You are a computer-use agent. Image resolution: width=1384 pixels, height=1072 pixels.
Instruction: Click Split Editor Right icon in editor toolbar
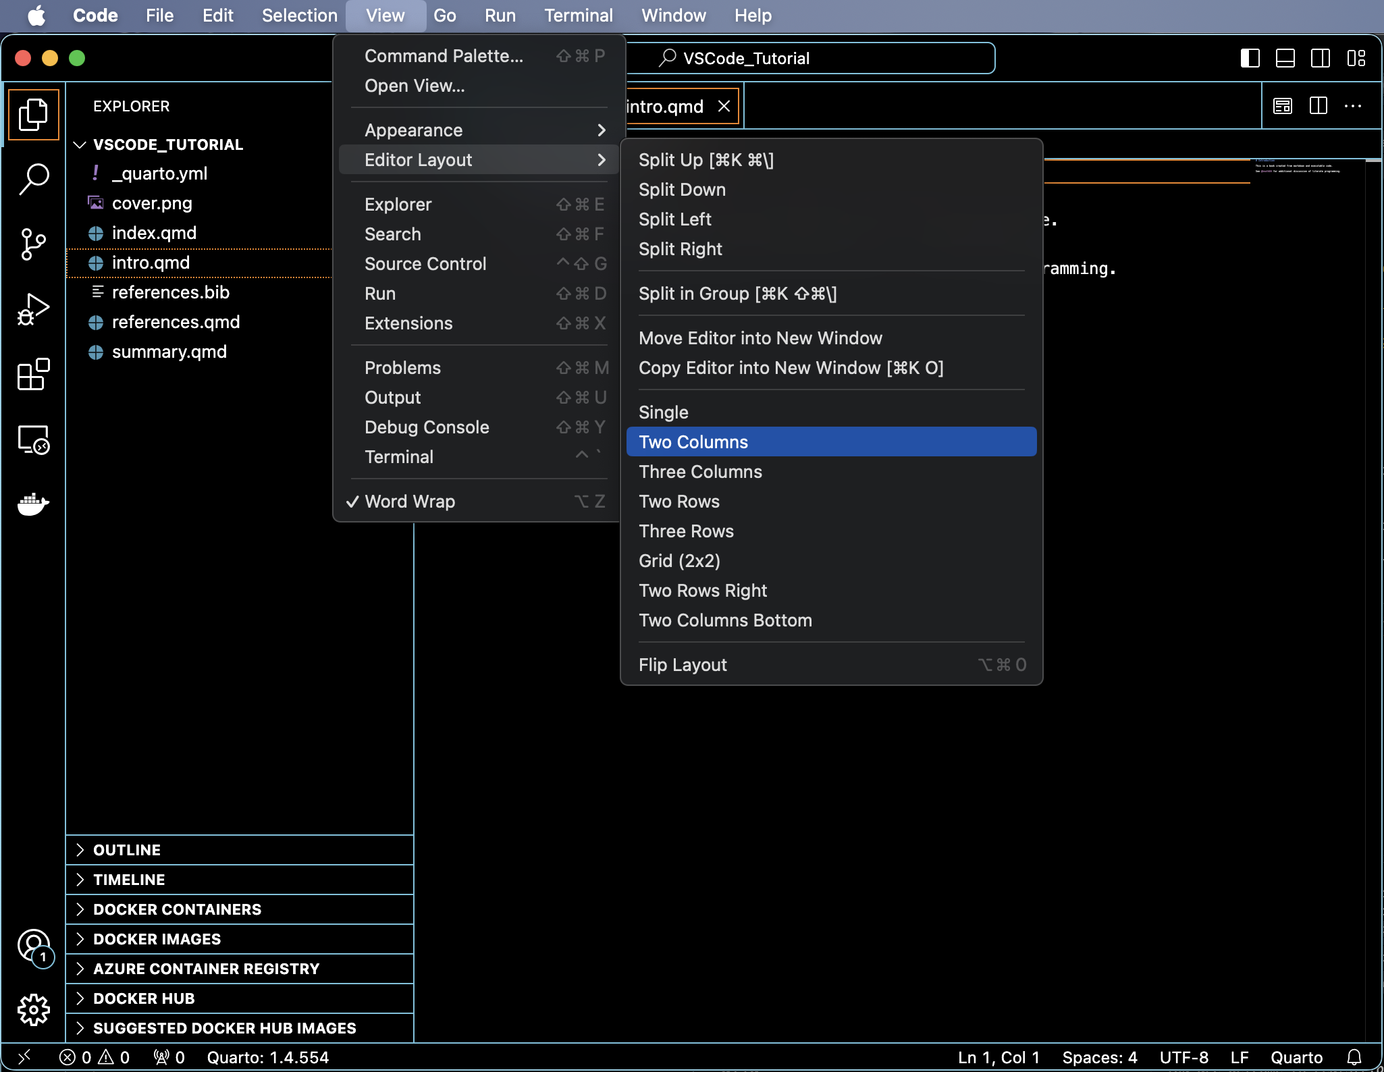tap(1318, 106)
